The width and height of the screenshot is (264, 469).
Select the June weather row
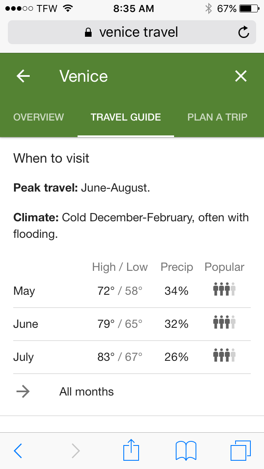pos(132,324)
